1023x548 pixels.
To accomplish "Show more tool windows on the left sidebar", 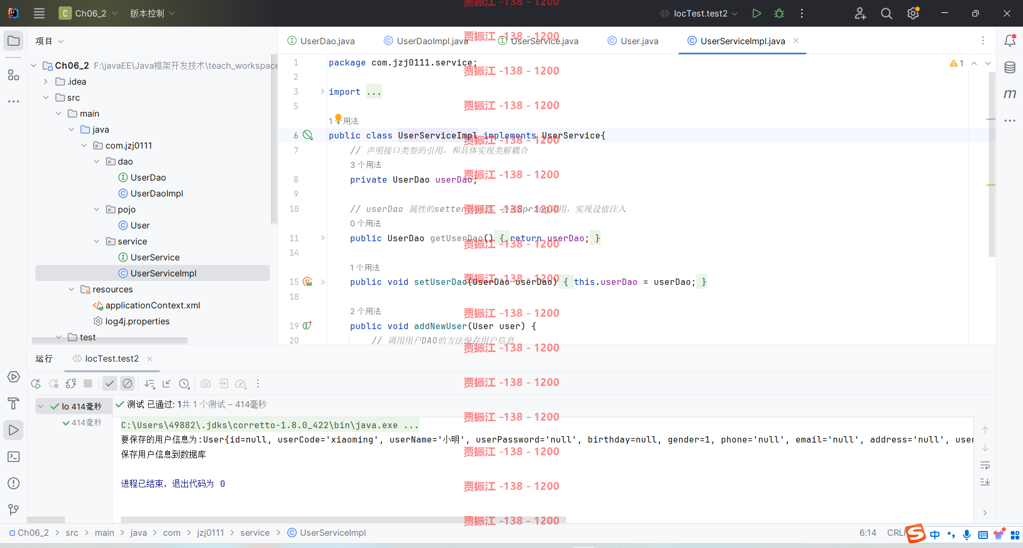I will (x=13, y=101).
